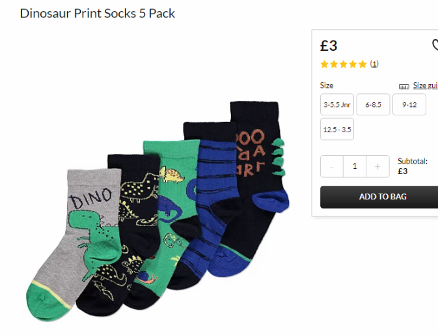This screenshot has height=335, width=438.
Task: Add socks to bag
Action: coord(379,197)
